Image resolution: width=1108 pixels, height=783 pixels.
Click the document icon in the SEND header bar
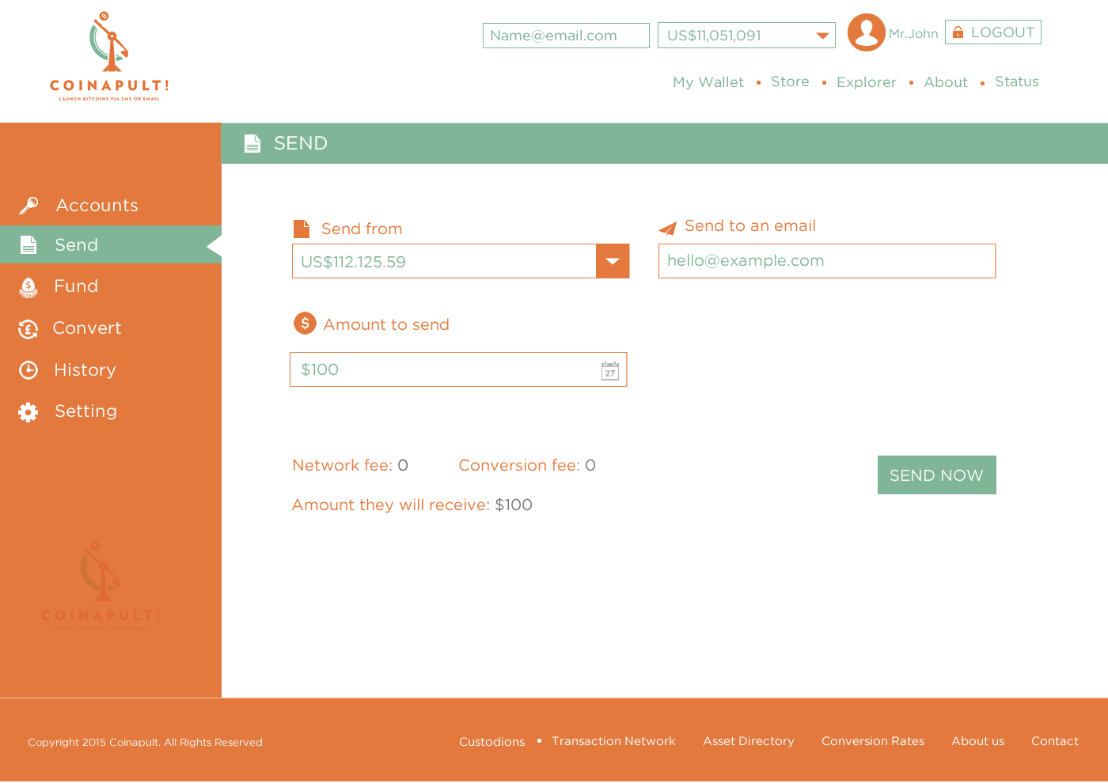(x=252, y=143)
